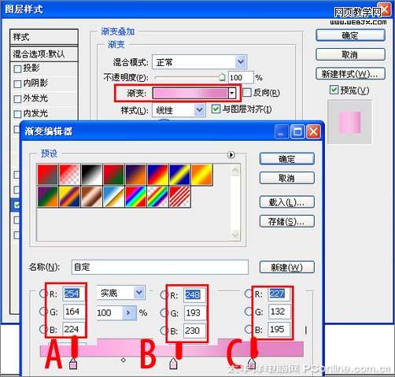Select the R radio button for stop A
This screenshot has width=395, height=377.
click(x=43, y=294)
